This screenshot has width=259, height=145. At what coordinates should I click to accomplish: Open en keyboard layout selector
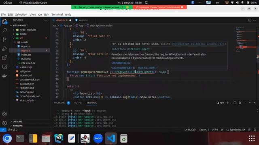(x=218, y=2)
